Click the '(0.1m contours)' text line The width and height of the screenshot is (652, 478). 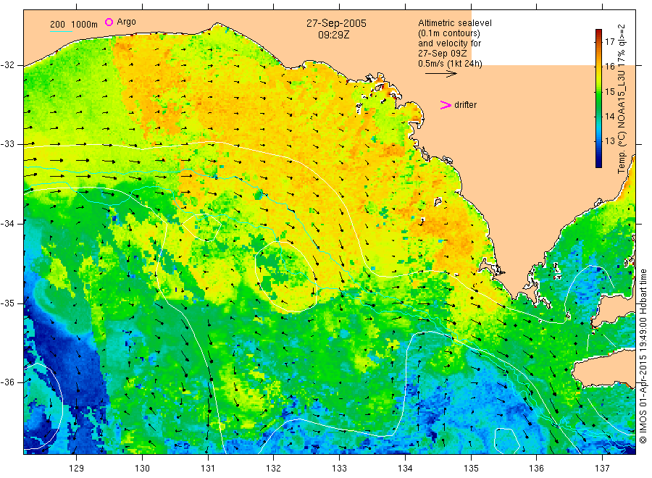pyautogui.click(x=448, y=33)
